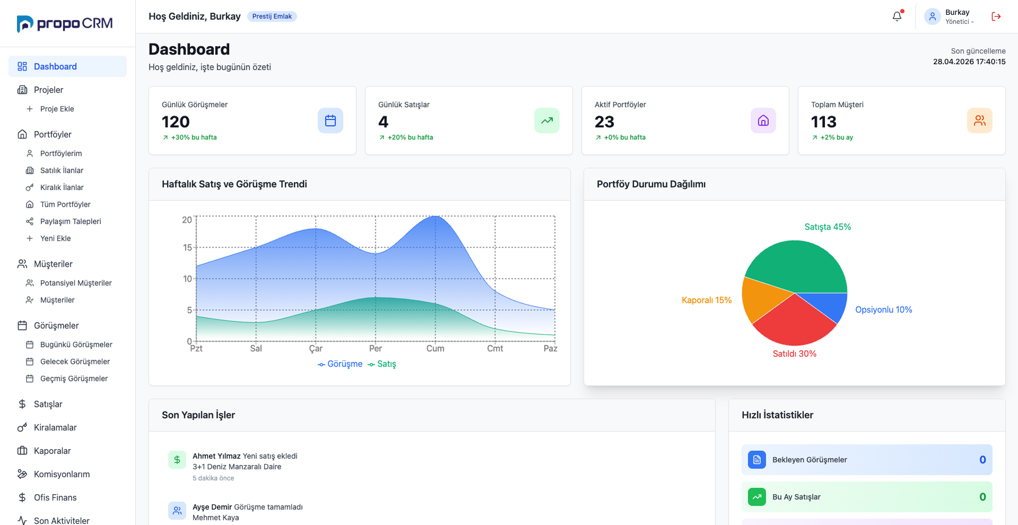Viewport: 1018px width, 525px height.
Task: Open Ofis Finans page
Action: click(x=67, y=497)
